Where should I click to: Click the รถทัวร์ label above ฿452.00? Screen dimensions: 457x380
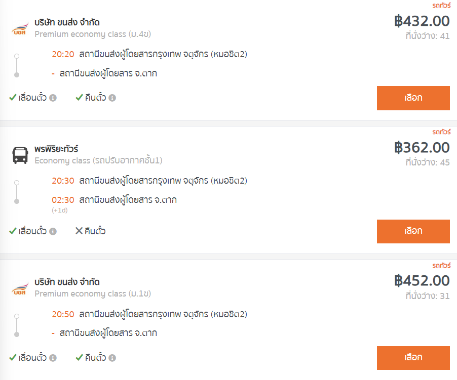[441, 265]
